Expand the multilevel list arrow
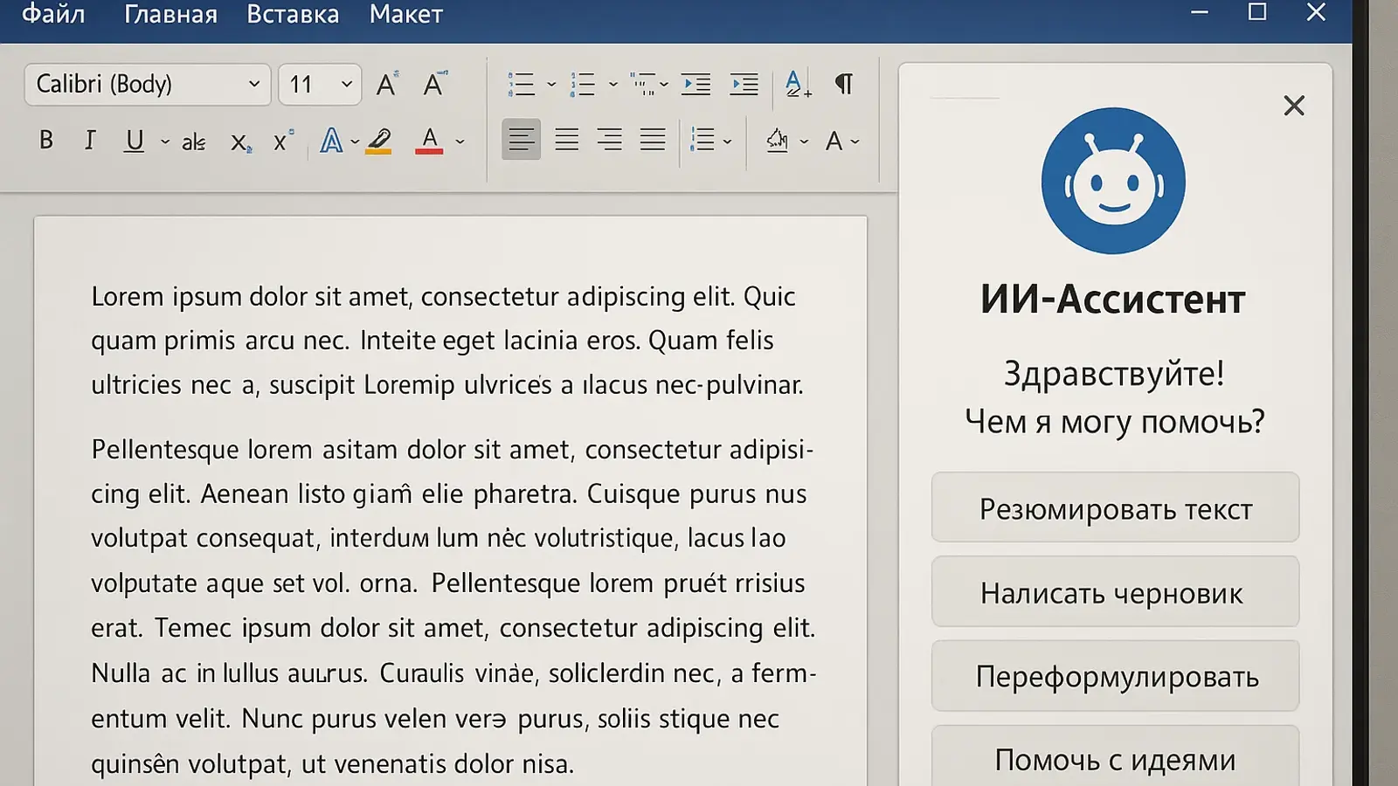 click(x=664, y=85)
